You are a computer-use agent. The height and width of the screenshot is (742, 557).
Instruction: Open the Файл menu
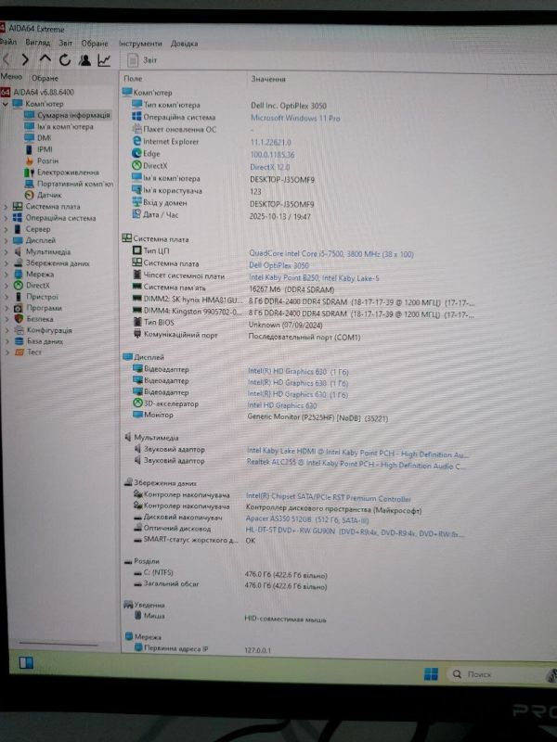(x=8, y=42)
